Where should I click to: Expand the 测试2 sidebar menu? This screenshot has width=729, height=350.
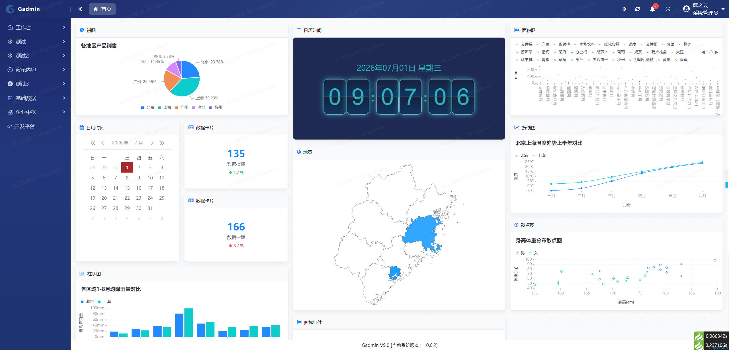point(35,56)
